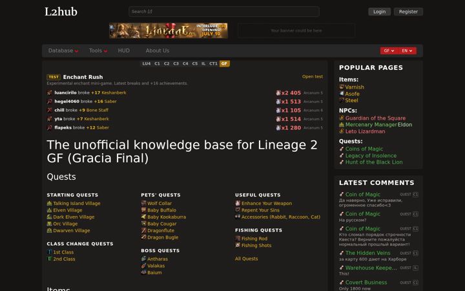Click the Asofe item icon
465x291 pixels.
[x=342, y=94]
